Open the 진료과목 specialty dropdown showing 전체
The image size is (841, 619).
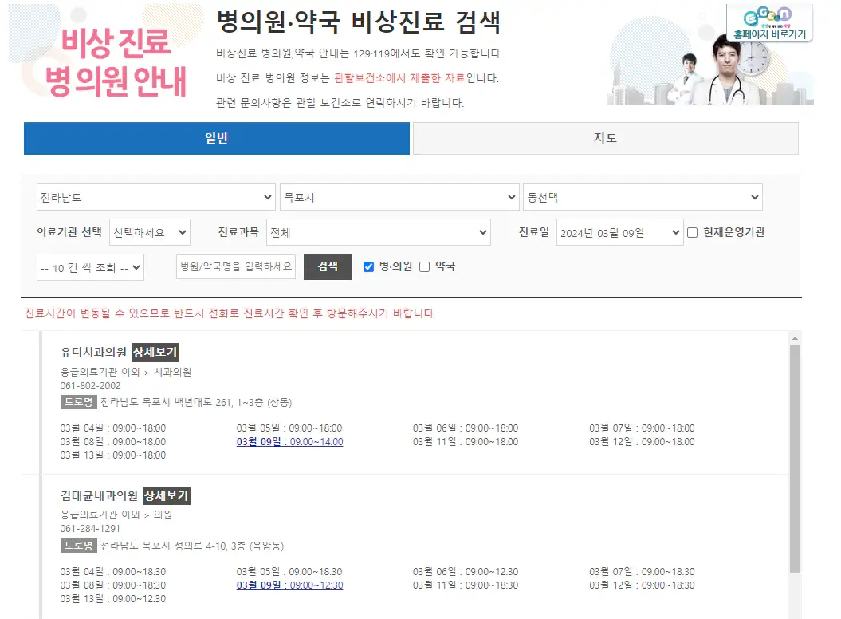[x=378, y=232]
